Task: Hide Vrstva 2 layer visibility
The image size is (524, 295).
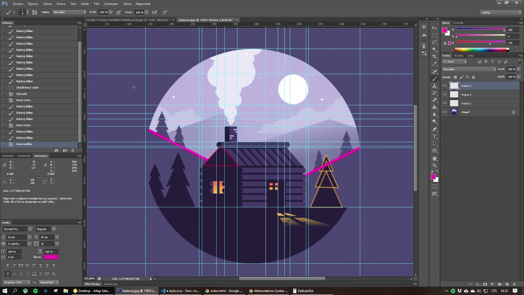Action: 445,94
